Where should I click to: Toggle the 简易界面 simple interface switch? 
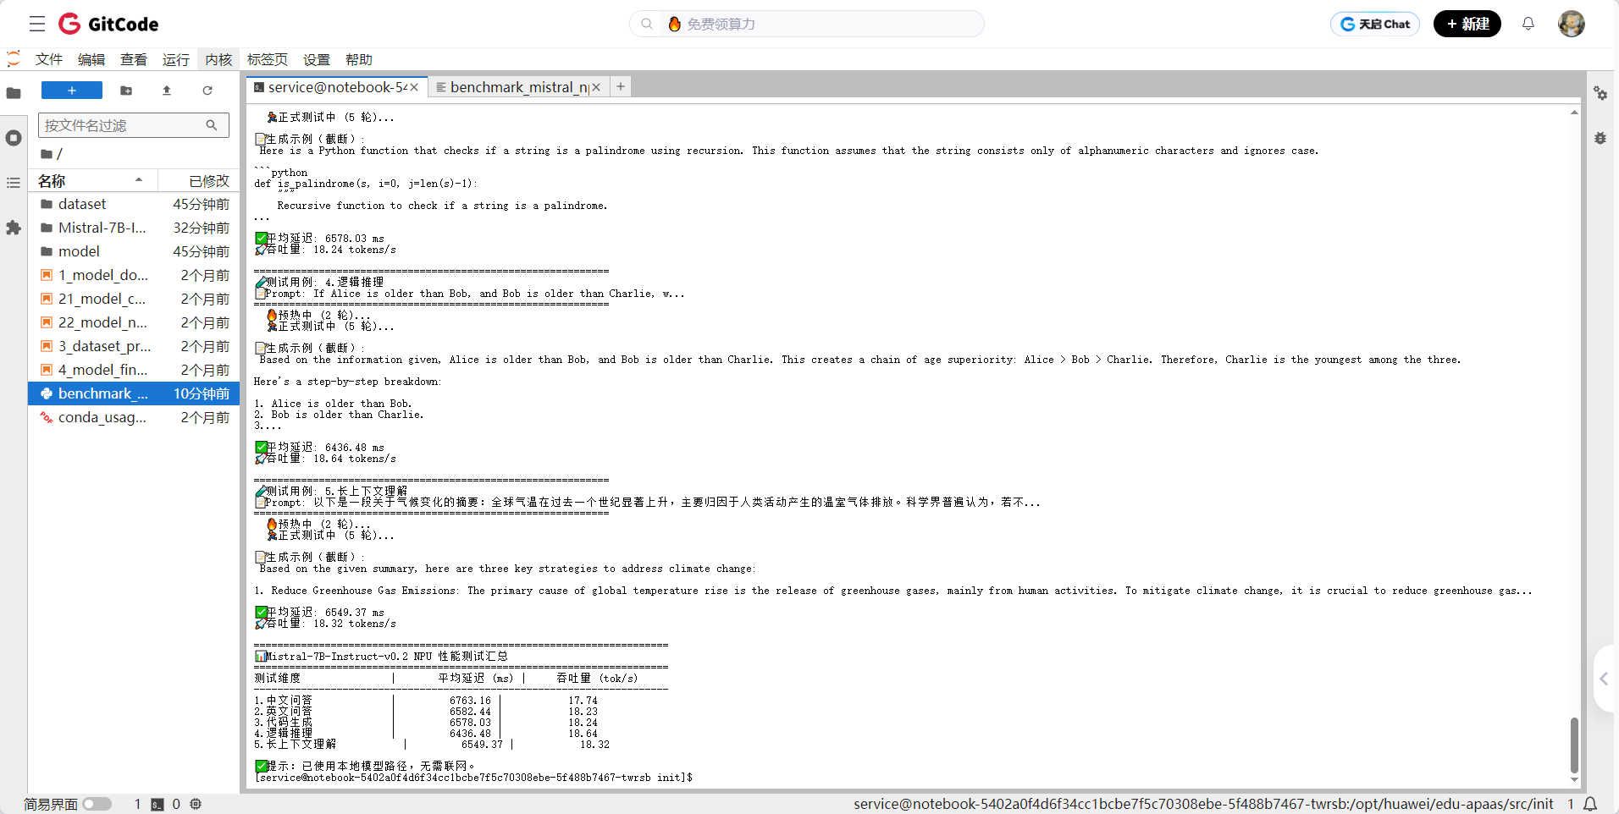(x=97, y=804)
